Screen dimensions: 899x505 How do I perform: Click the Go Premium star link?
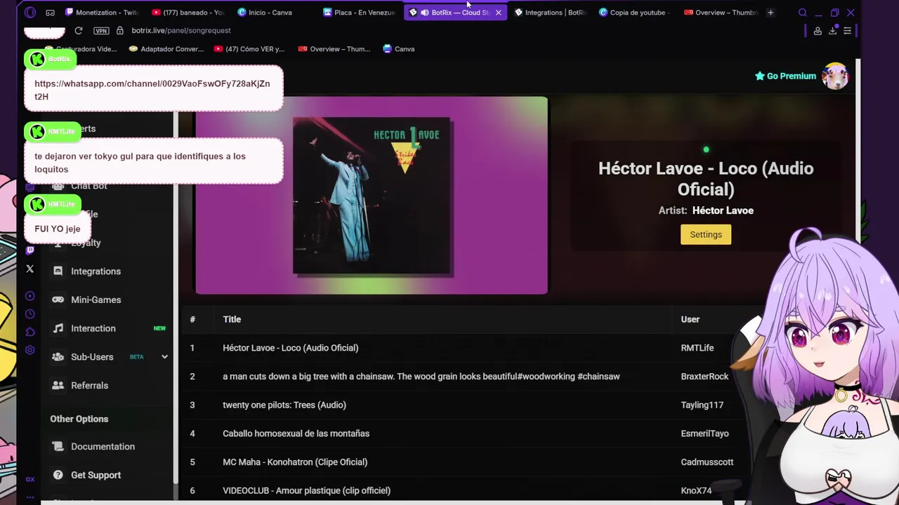point(785,76)
